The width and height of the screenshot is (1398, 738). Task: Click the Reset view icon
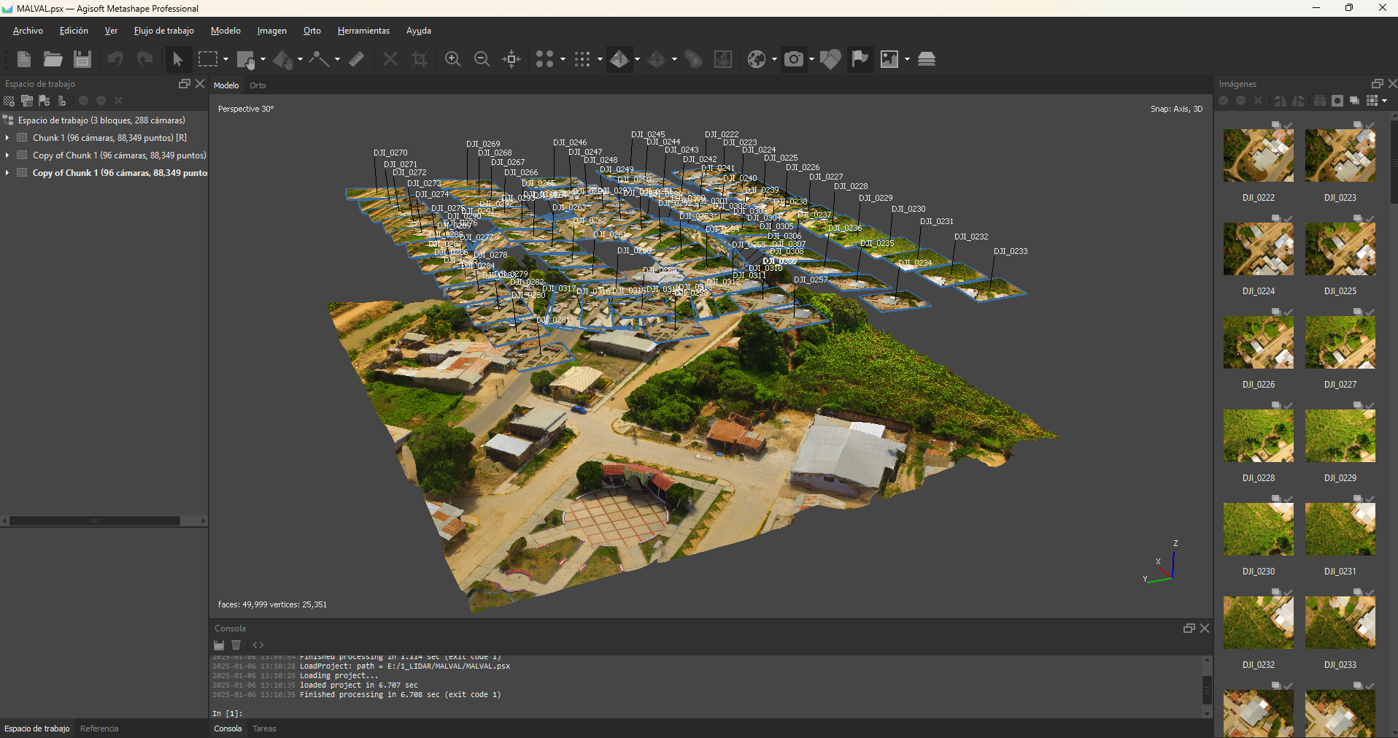coord(511,59)
